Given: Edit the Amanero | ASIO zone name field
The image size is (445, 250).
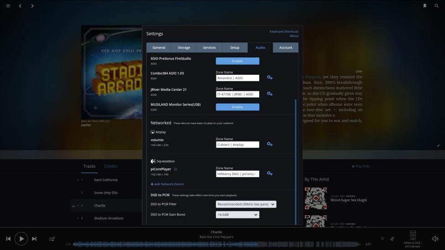Looking at the screenshot, I should point(237,78).
